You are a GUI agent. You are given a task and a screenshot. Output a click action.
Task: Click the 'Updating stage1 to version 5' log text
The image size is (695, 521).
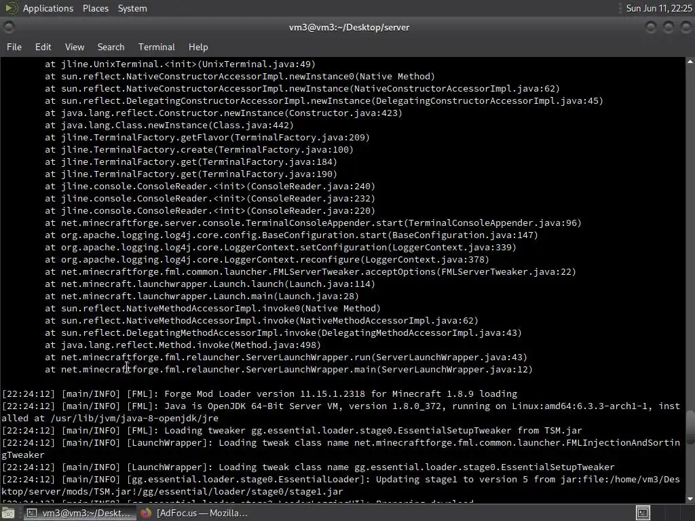click(x=452, y=480)
